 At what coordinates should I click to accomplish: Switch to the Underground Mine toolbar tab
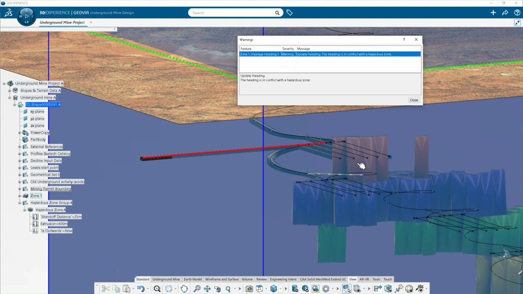[166, 279]
